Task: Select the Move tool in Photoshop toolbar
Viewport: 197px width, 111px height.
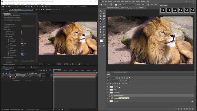Action: coord(100,11)
